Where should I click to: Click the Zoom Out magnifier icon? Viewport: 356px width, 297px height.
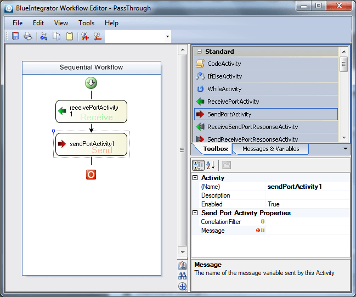point(98,36)
